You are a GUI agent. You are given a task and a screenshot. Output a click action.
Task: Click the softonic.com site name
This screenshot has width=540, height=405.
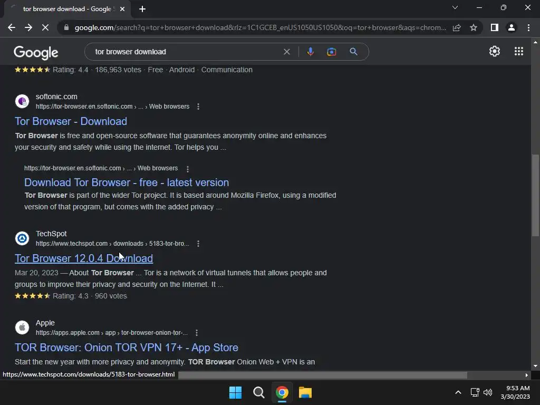(56, 97)
